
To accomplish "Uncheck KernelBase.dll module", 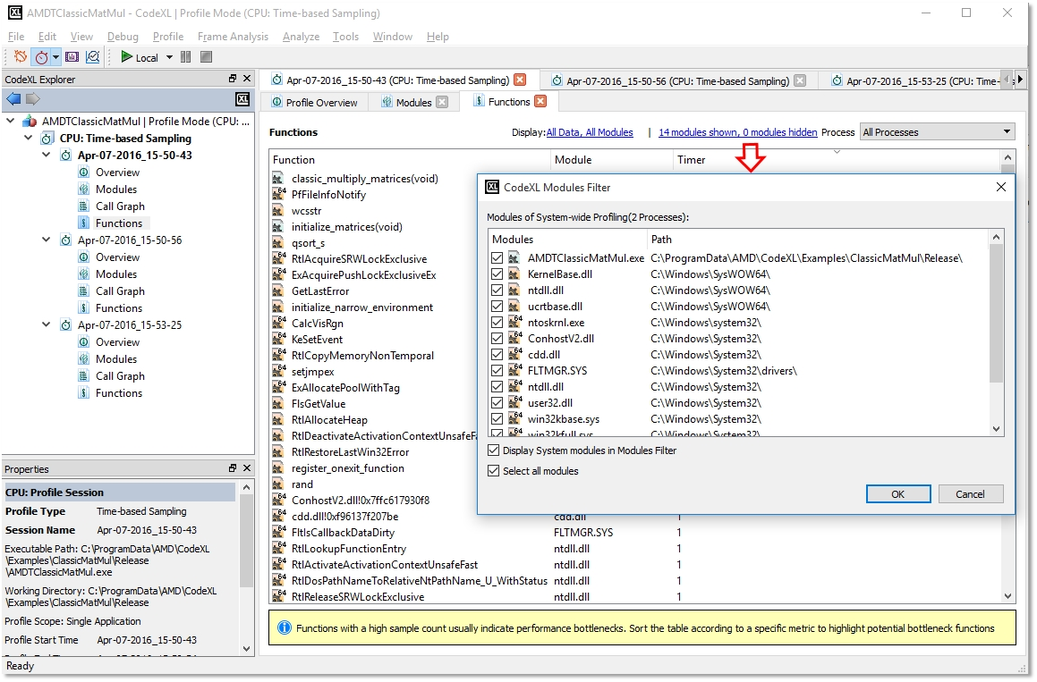I will pyautogui.click(x=497, y=274).
